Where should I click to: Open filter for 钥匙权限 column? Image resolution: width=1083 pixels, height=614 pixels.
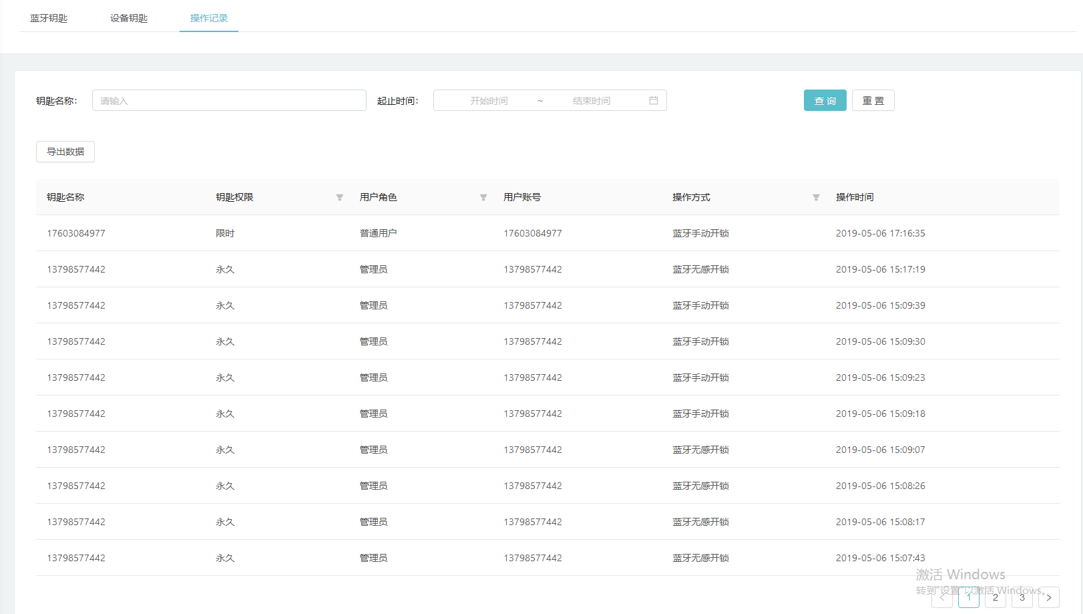click(339, 198)
